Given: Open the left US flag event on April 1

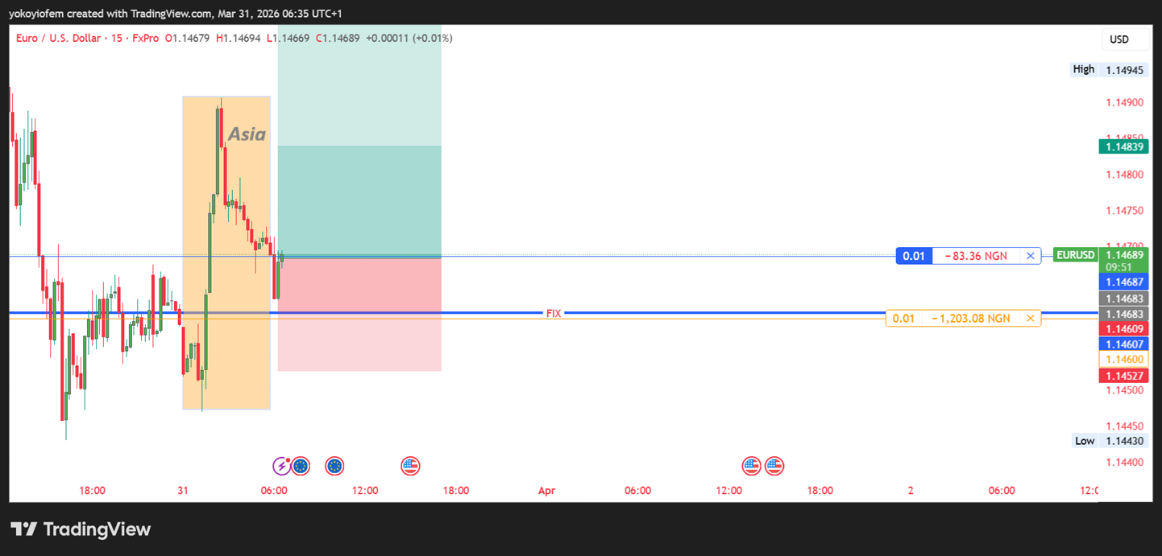Looking at the screenshot, I should 751,466.
